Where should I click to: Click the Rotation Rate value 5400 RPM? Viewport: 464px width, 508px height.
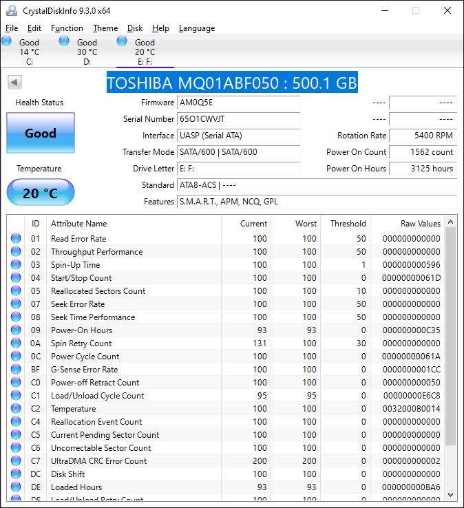pos(423,136)
